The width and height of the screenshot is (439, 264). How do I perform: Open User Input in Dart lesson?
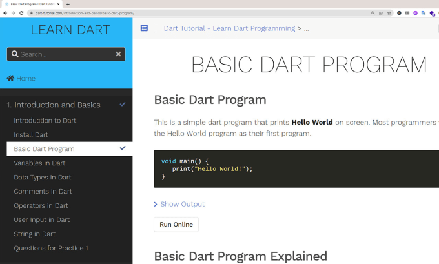click(42, 219)
